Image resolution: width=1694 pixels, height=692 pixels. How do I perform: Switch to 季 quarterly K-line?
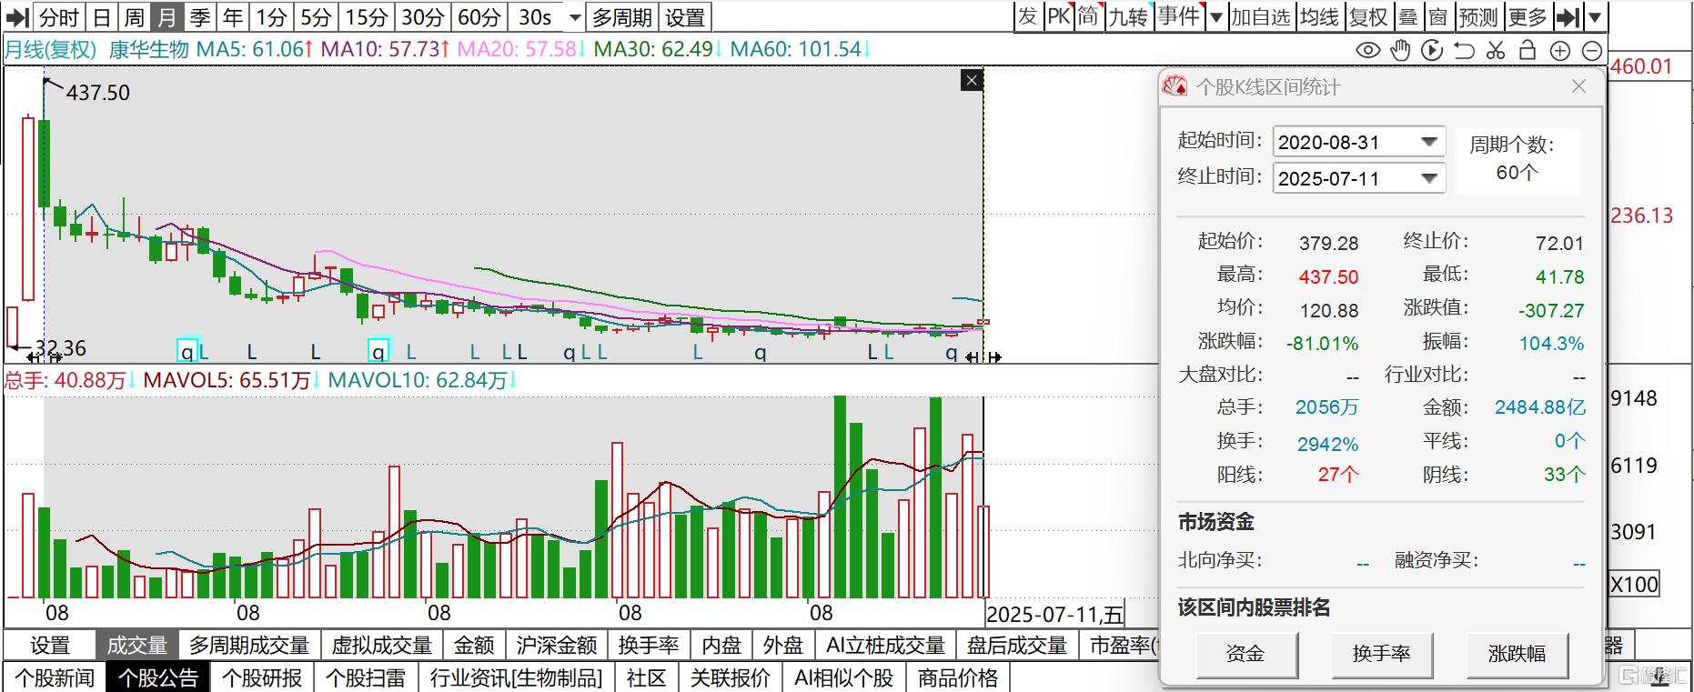(x=200, y=17)
